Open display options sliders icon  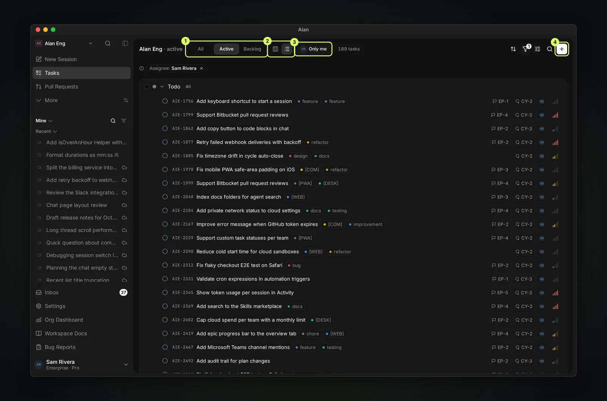[x=538, y=49]
